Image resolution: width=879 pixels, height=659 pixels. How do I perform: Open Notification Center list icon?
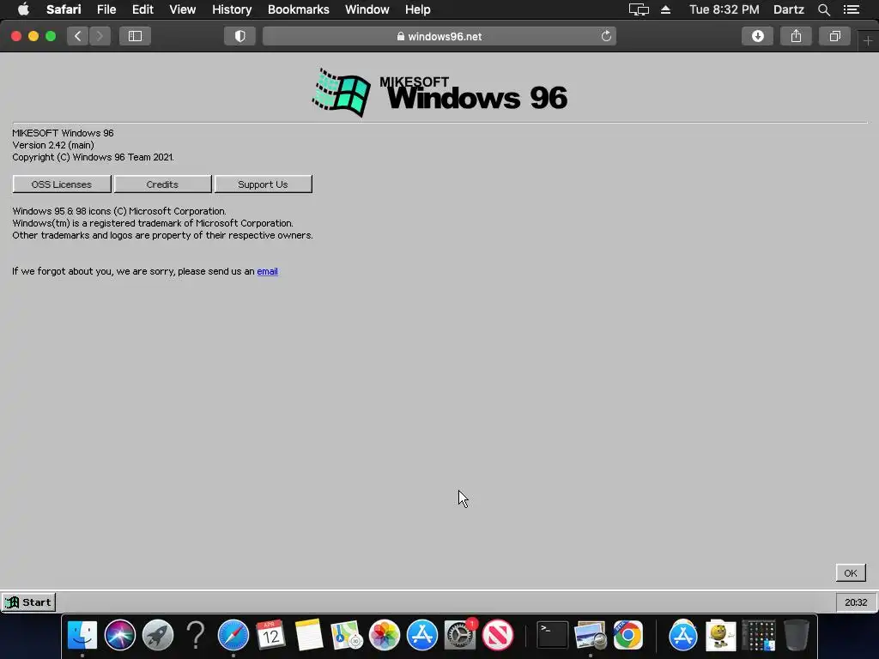(852, 9)
